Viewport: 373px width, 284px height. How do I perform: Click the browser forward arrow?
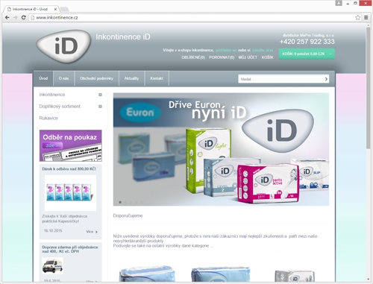[16, 17]
